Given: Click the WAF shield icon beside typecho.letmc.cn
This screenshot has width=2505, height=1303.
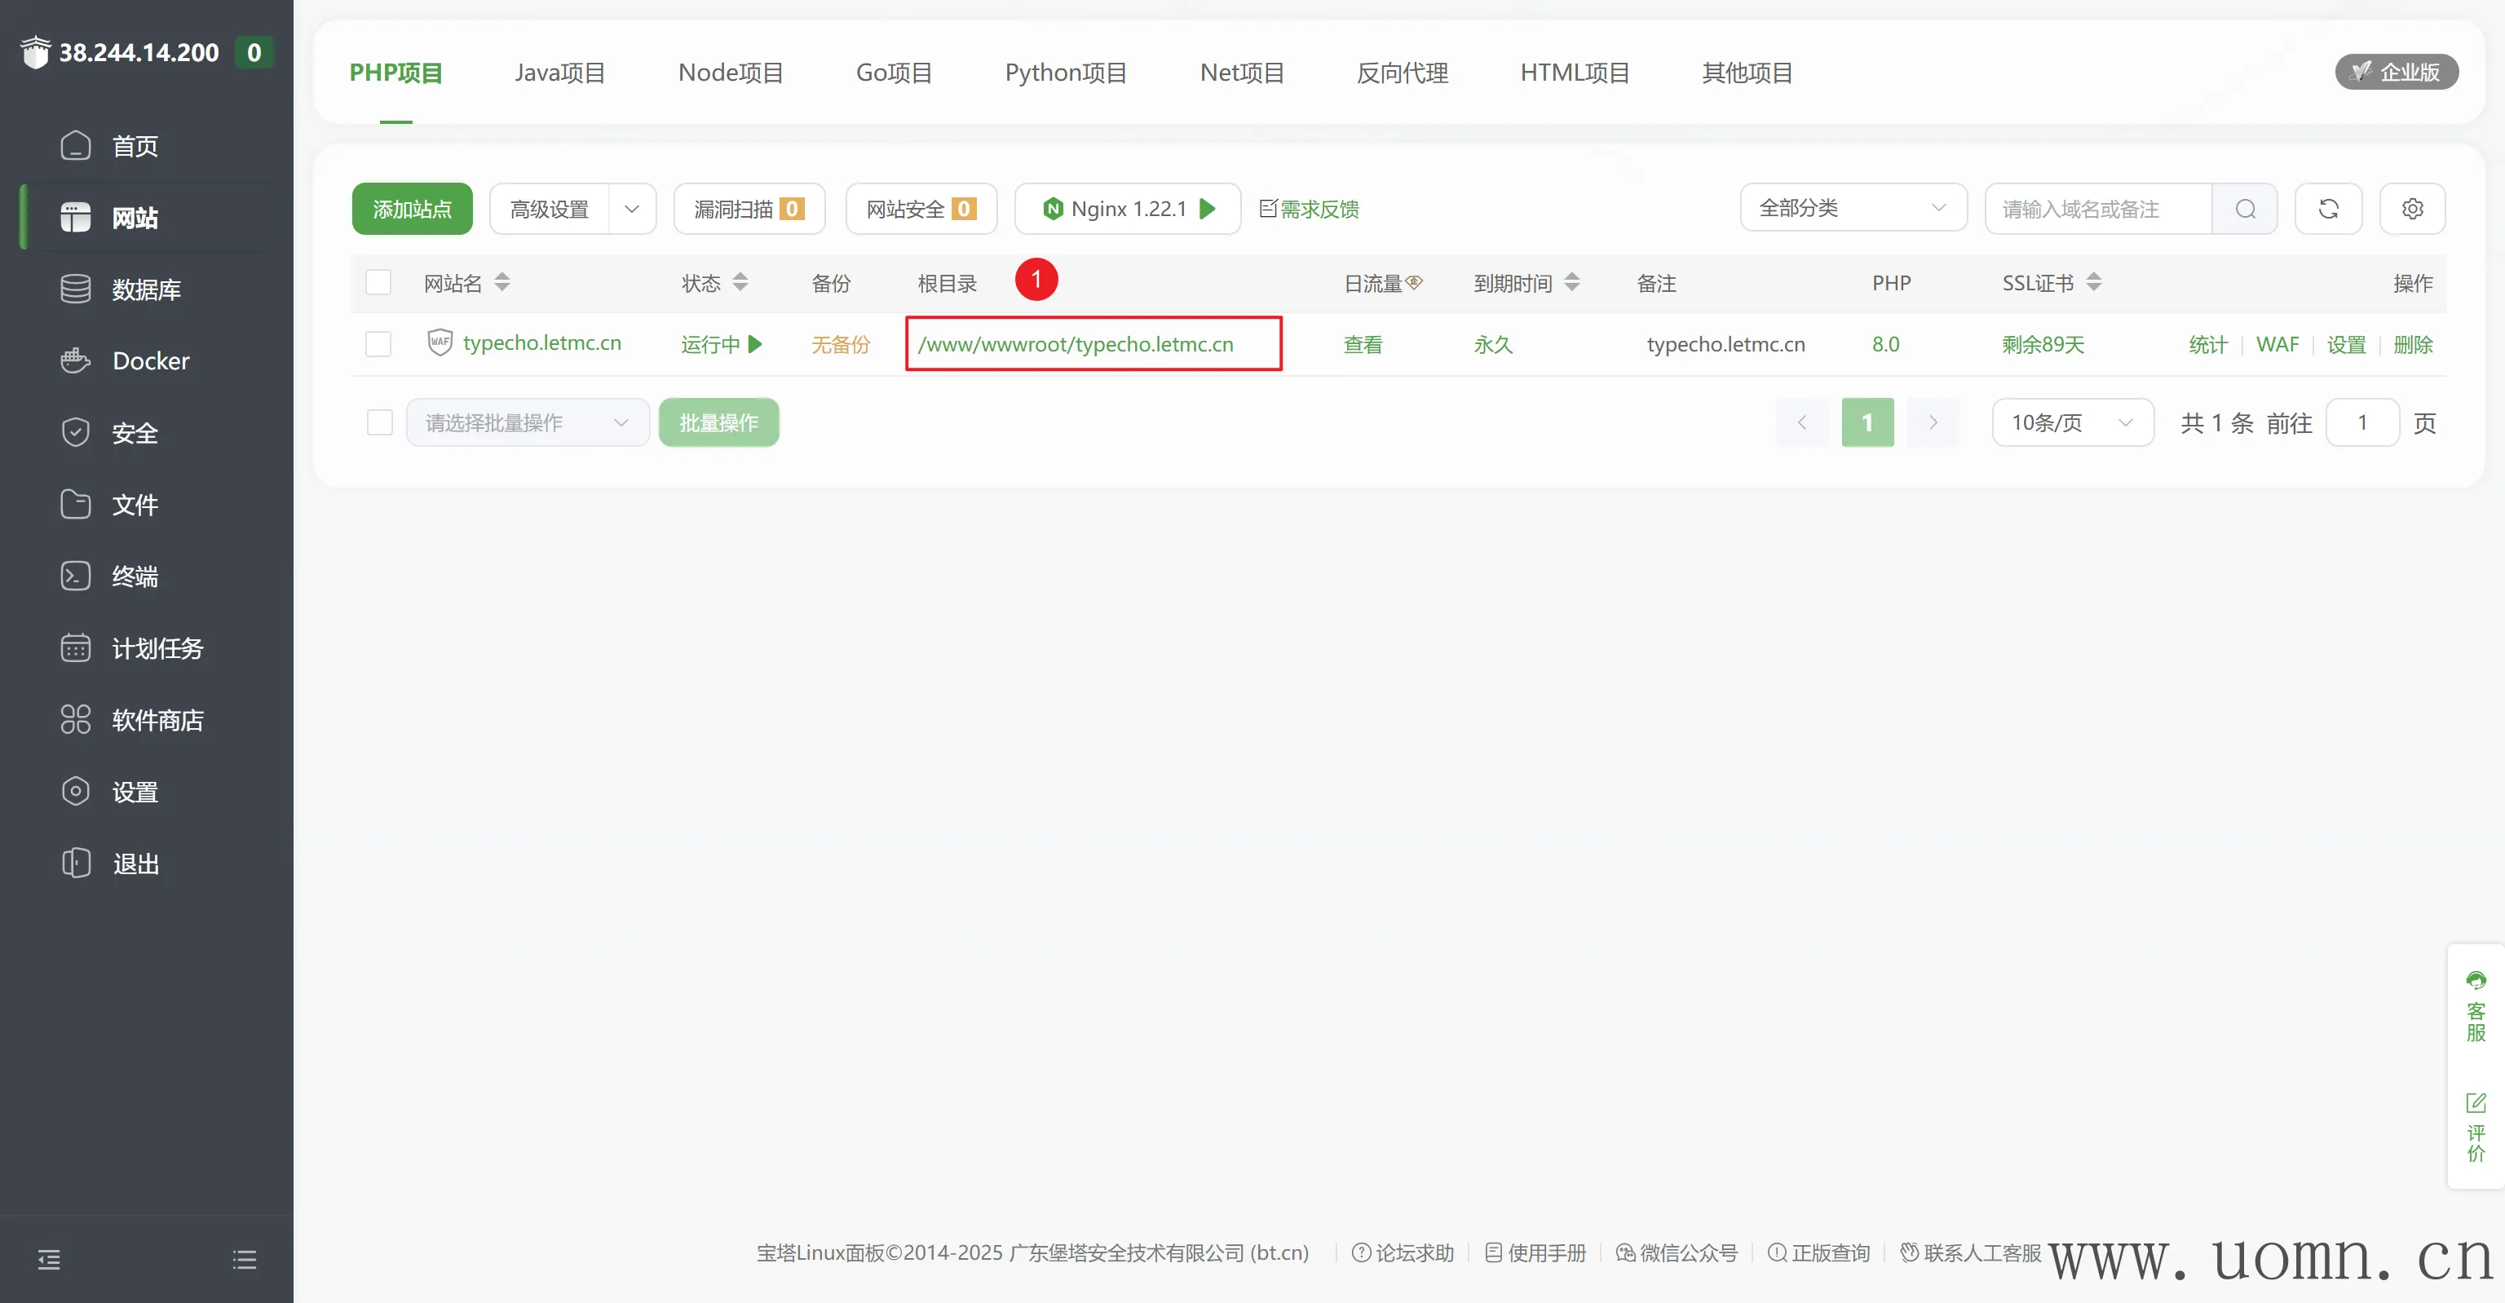Looking at the screenshot, I should pyautogui.click(x=440, y=342).
